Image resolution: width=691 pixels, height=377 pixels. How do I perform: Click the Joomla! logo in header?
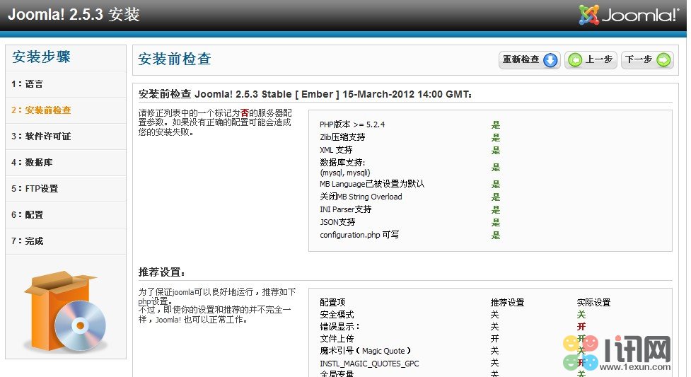(628, 15)
